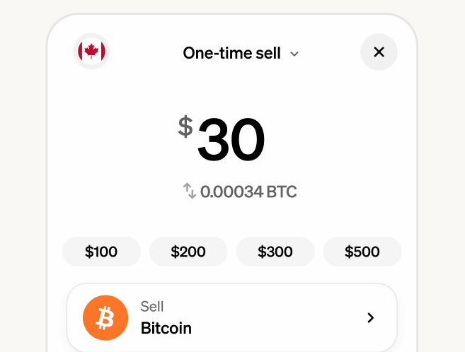
Task: Click the BTC unit abbreviation
Action: 282,191
